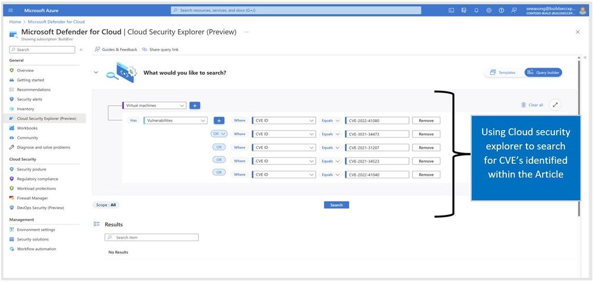Viewport: 593px width, 282px height.
Task: Open portal settings gear
Action: coord(489,11)
